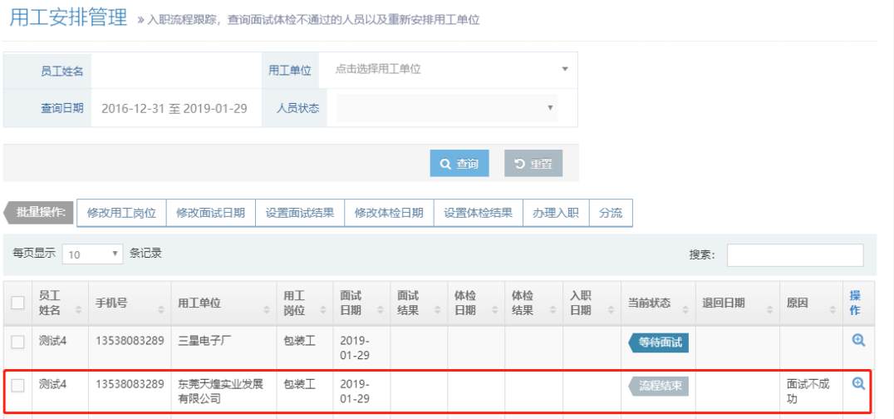Check the box for 东莞天煌实业发展有限公司 row
Screen dimensions: 894x419
pos(17,384)
